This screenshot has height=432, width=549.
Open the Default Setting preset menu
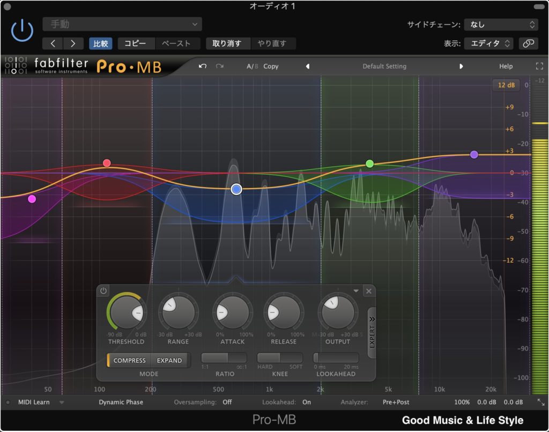point(384,66)
